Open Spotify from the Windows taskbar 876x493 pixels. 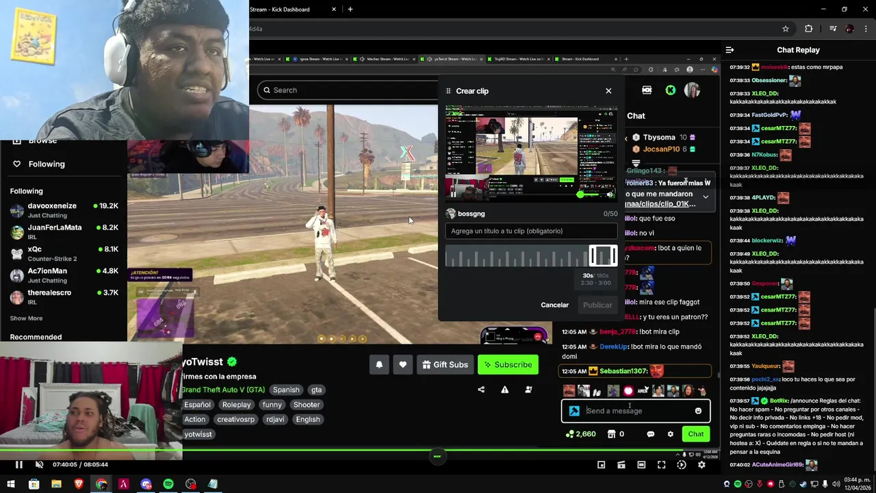pyautogui.click(x=168, y=485)
